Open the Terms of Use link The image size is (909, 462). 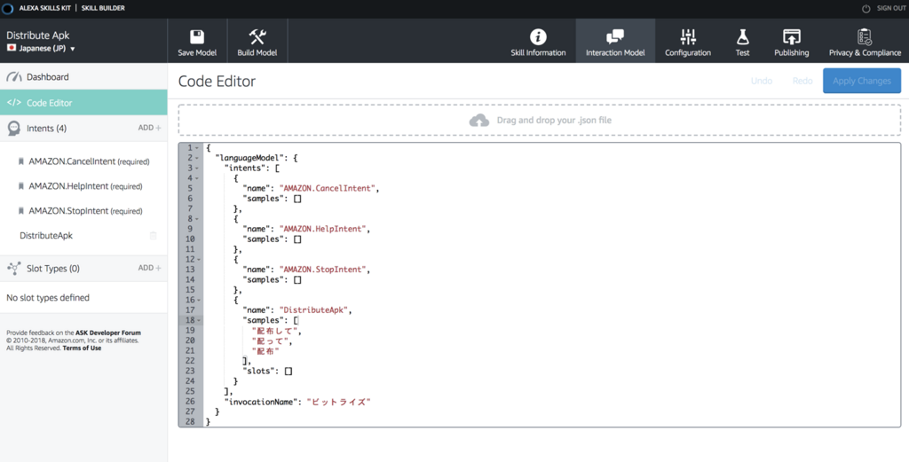coord(82,348)
